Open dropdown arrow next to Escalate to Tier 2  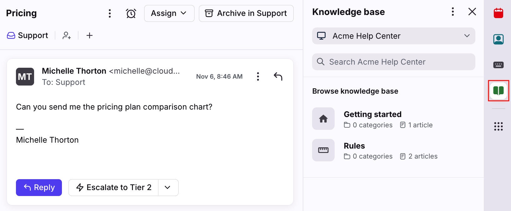(x=168, y=188)
